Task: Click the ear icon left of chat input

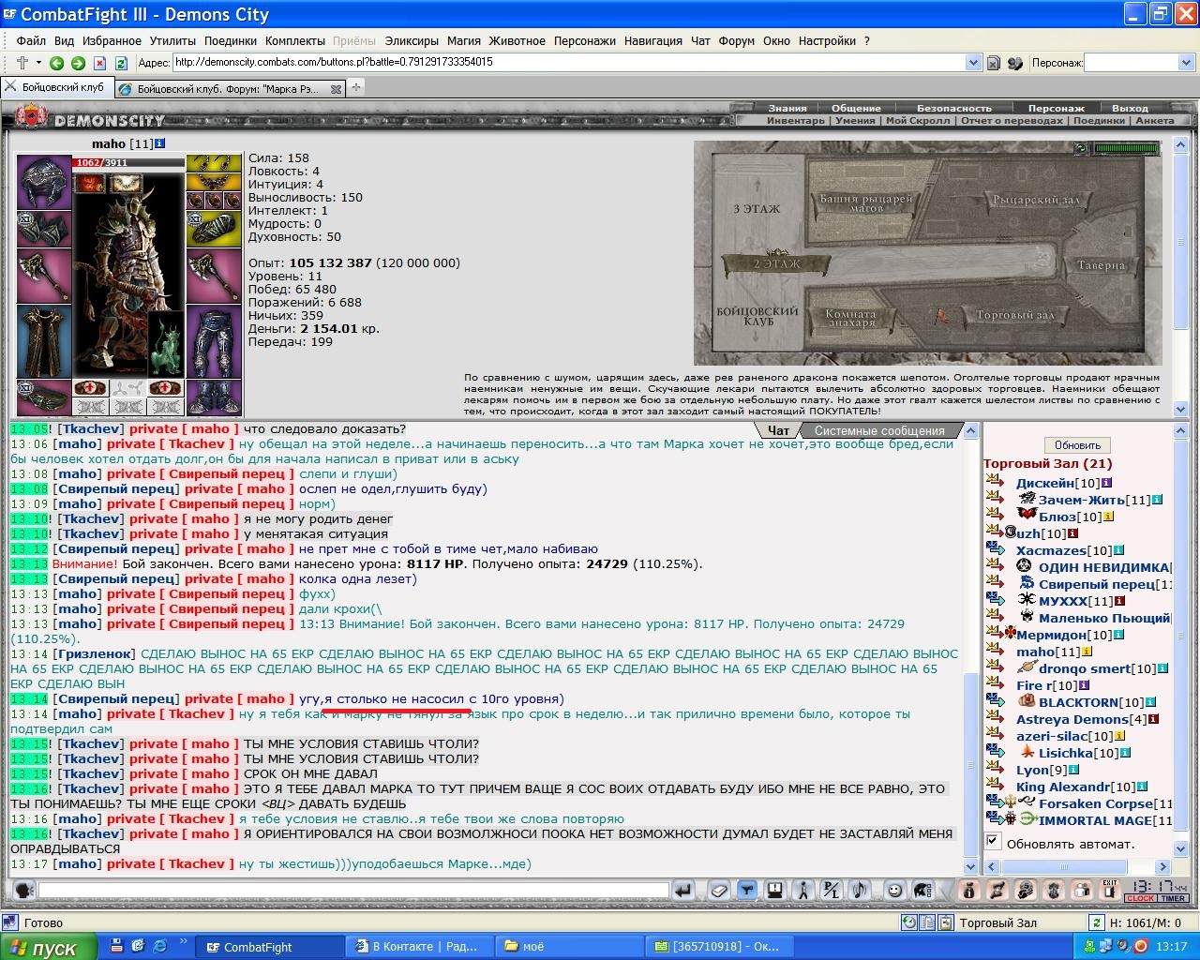Action: 24,891
